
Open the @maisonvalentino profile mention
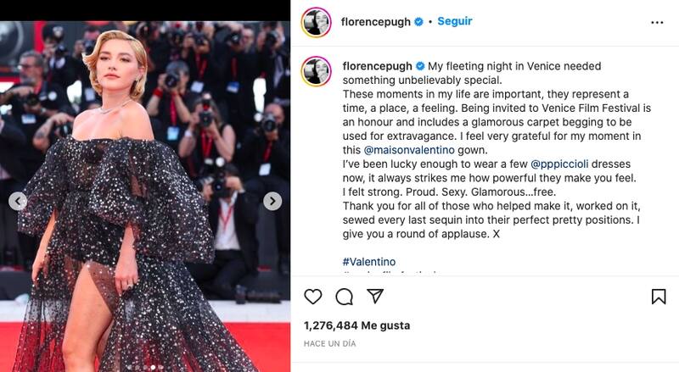(x=409, y=150)
